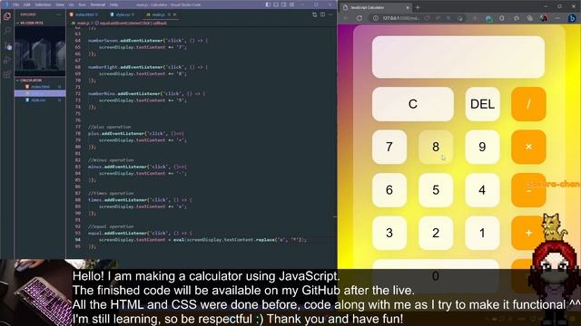The height and width of the screenshot is (326, 581).
Task: Click calculator number 9 key
Action: point(482,147)
